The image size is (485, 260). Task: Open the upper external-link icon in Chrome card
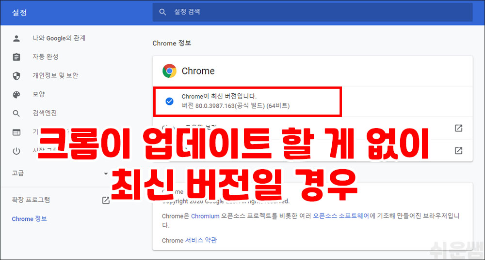point(458,128)
